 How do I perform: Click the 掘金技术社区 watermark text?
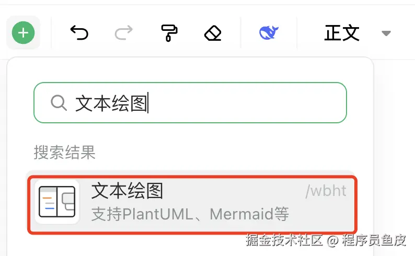click(x=284, y=240)
